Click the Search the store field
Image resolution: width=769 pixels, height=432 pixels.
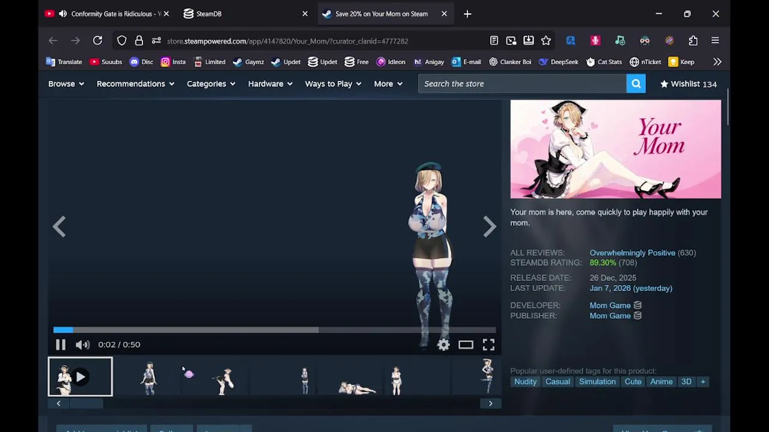pos(522,84)
